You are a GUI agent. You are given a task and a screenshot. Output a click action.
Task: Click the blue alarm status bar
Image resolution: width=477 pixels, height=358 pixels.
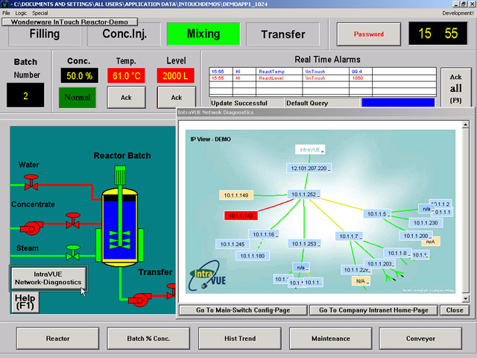[398, 102]
